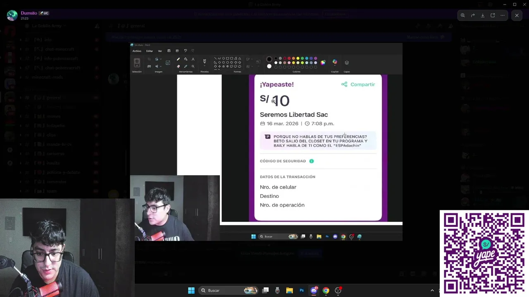
Task: Open Photoshop from the main taskbar
Action: point(302,290)
